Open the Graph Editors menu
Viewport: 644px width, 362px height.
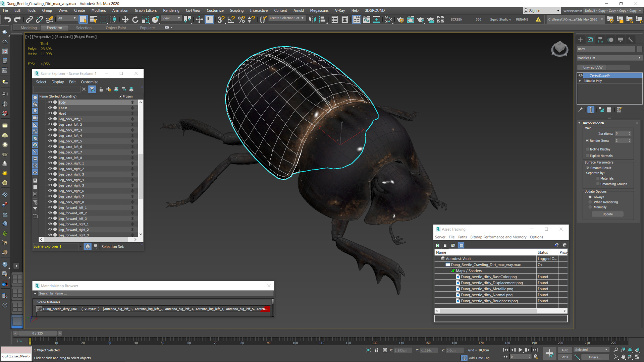click(x=146, y=10)
